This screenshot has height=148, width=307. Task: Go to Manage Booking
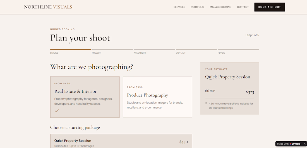(x=220, y=7)
